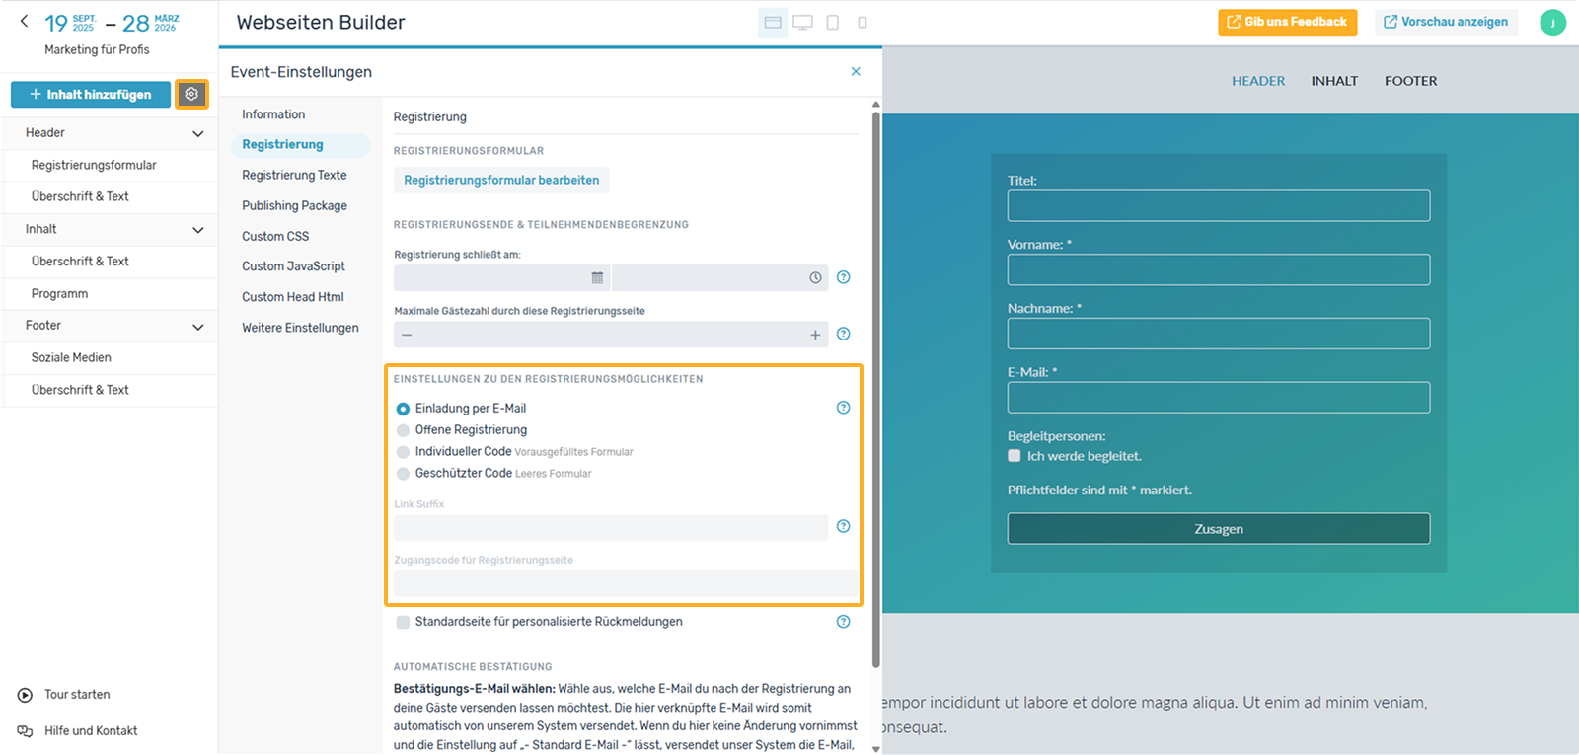Image resolution: width=1579 pixels, height=755 pixels.
Task: Click Zugangscode für Registrierungsseite input field
Action: coord(626,583)
